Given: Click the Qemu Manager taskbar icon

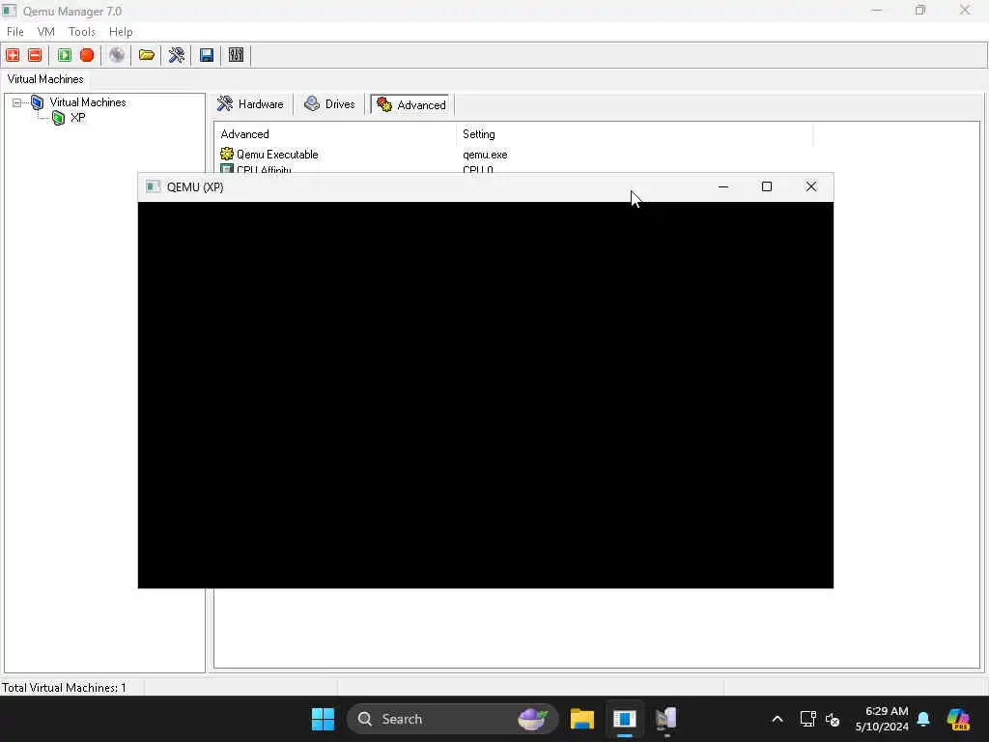Looking at the screenshot, I should [x=625, y=719].
